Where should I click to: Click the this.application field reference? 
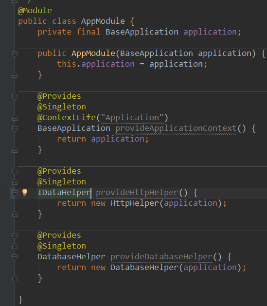click(x=96, y=64)
